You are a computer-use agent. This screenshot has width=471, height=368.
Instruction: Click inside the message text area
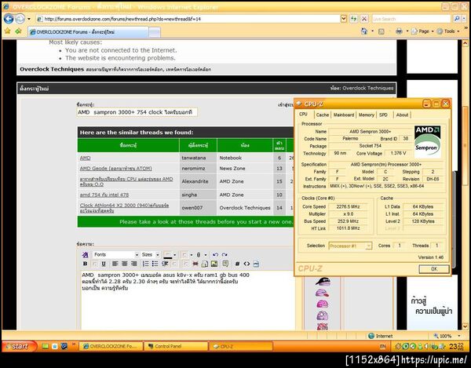pos(188,301)
